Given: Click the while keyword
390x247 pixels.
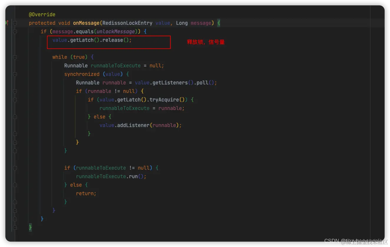Looking at the screenshot, I should pos(60,57).
